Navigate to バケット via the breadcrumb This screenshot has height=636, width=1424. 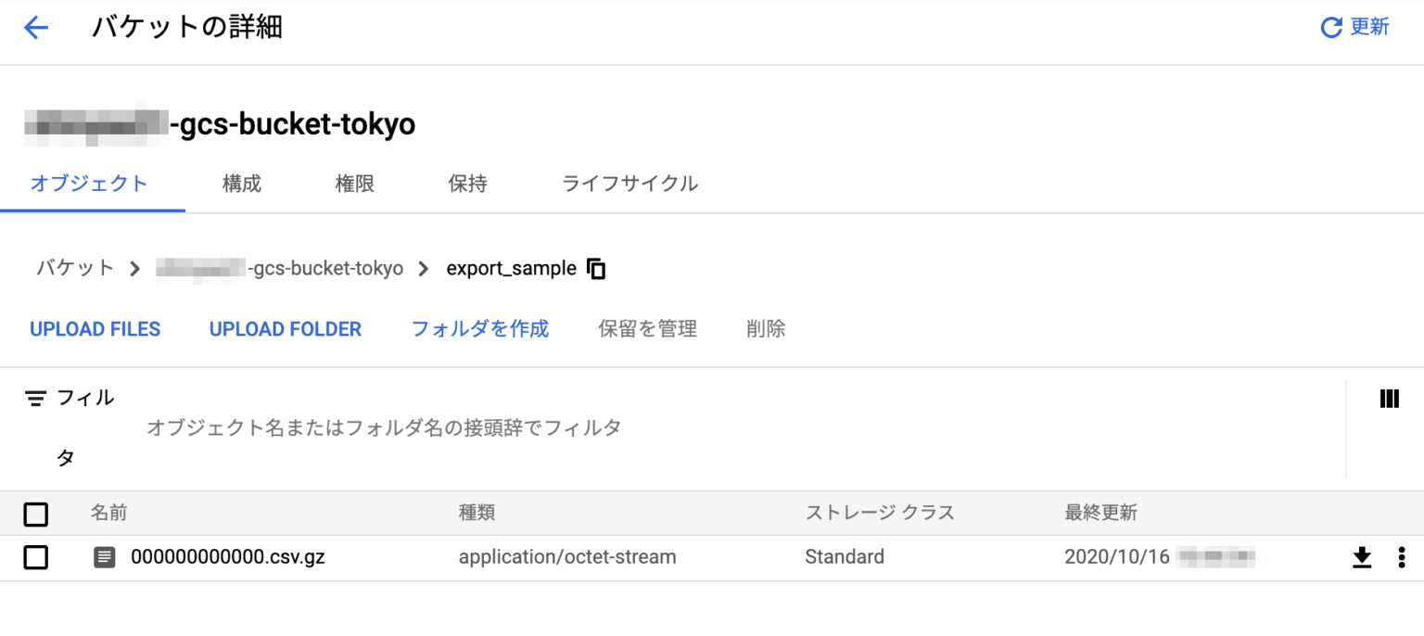(x=74, y=268)
